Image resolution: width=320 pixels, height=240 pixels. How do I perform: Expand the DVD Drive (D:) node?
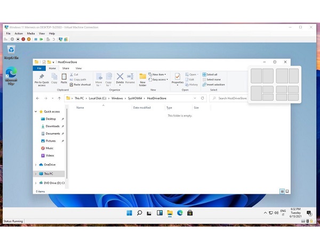coord(36,183)
